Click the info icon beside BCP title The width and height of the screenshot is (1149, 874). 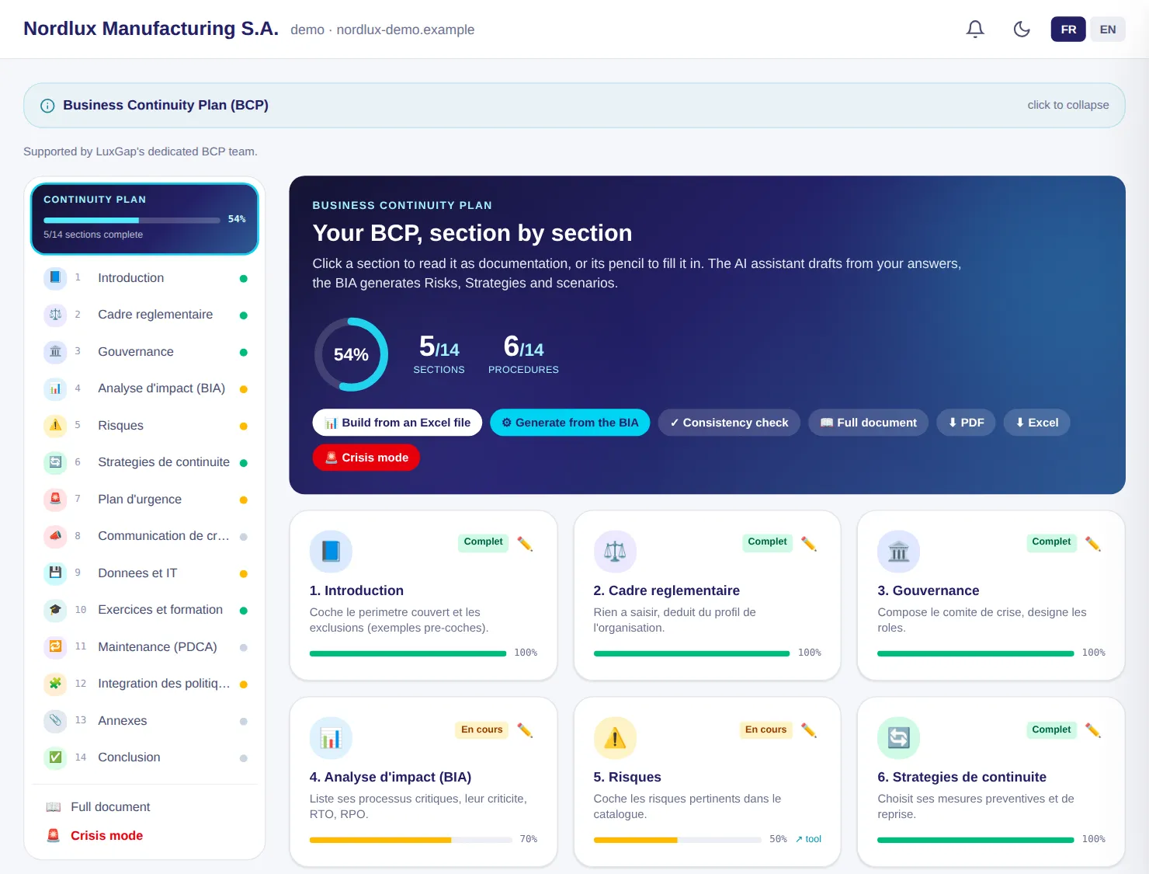point(47,106)
